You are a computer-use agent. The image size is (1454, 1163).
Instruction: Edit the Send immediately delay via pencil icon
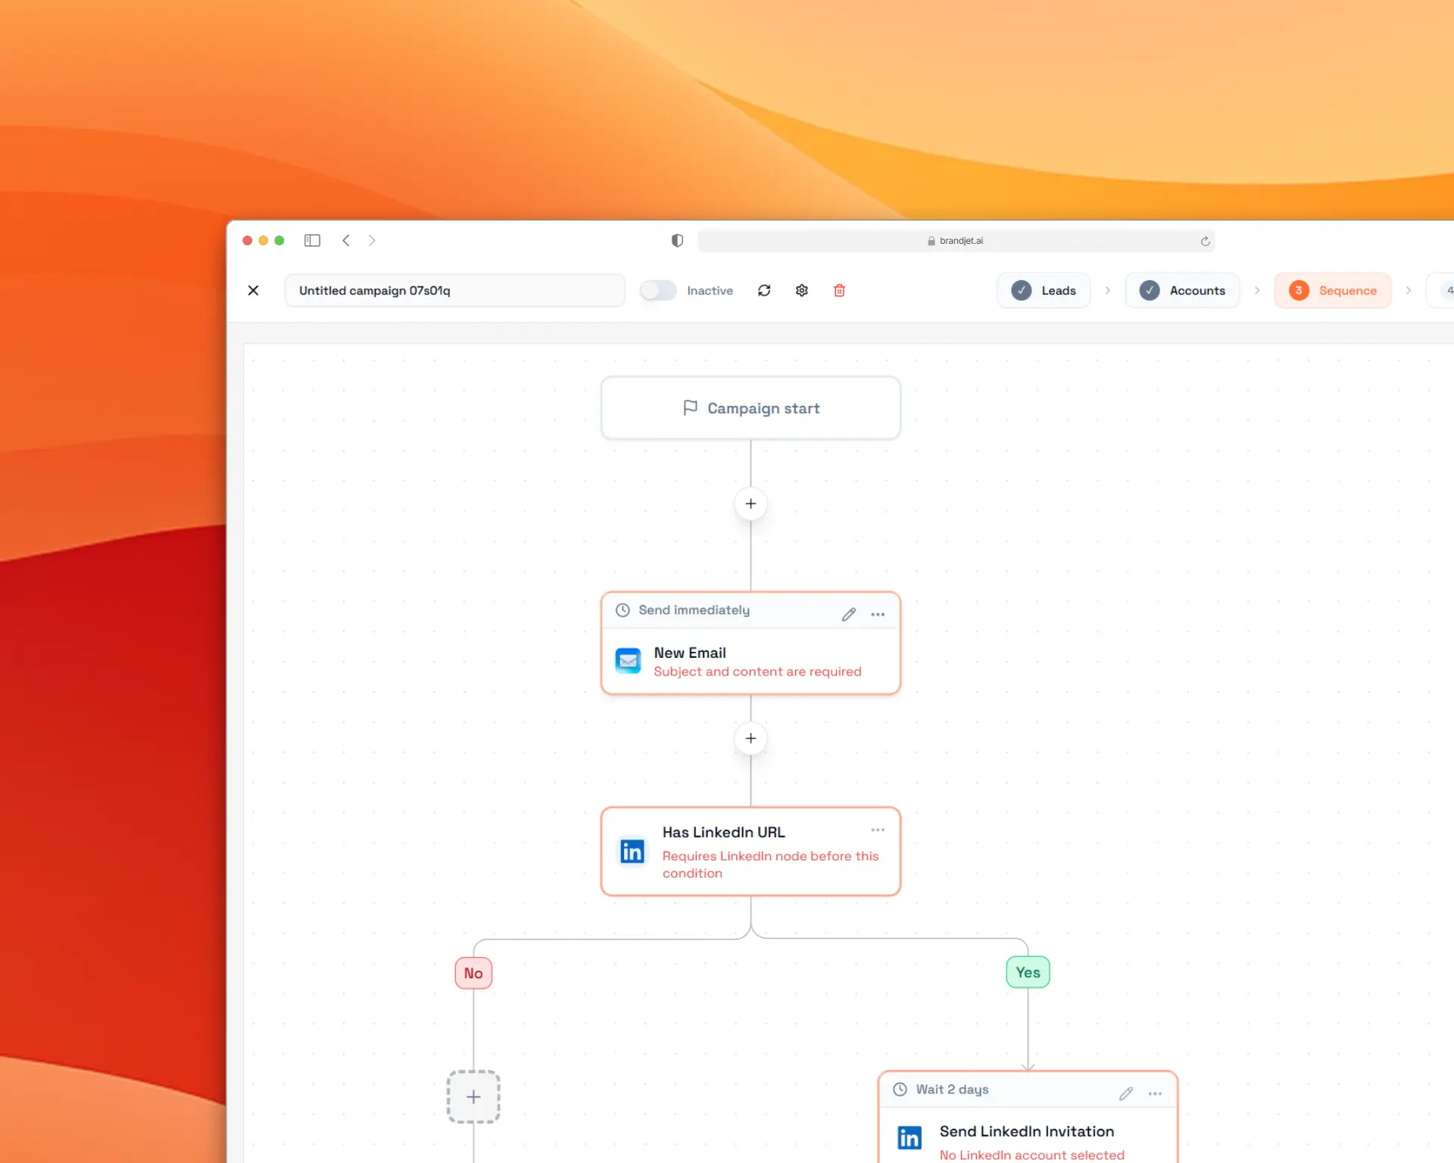tap(848, 613)
